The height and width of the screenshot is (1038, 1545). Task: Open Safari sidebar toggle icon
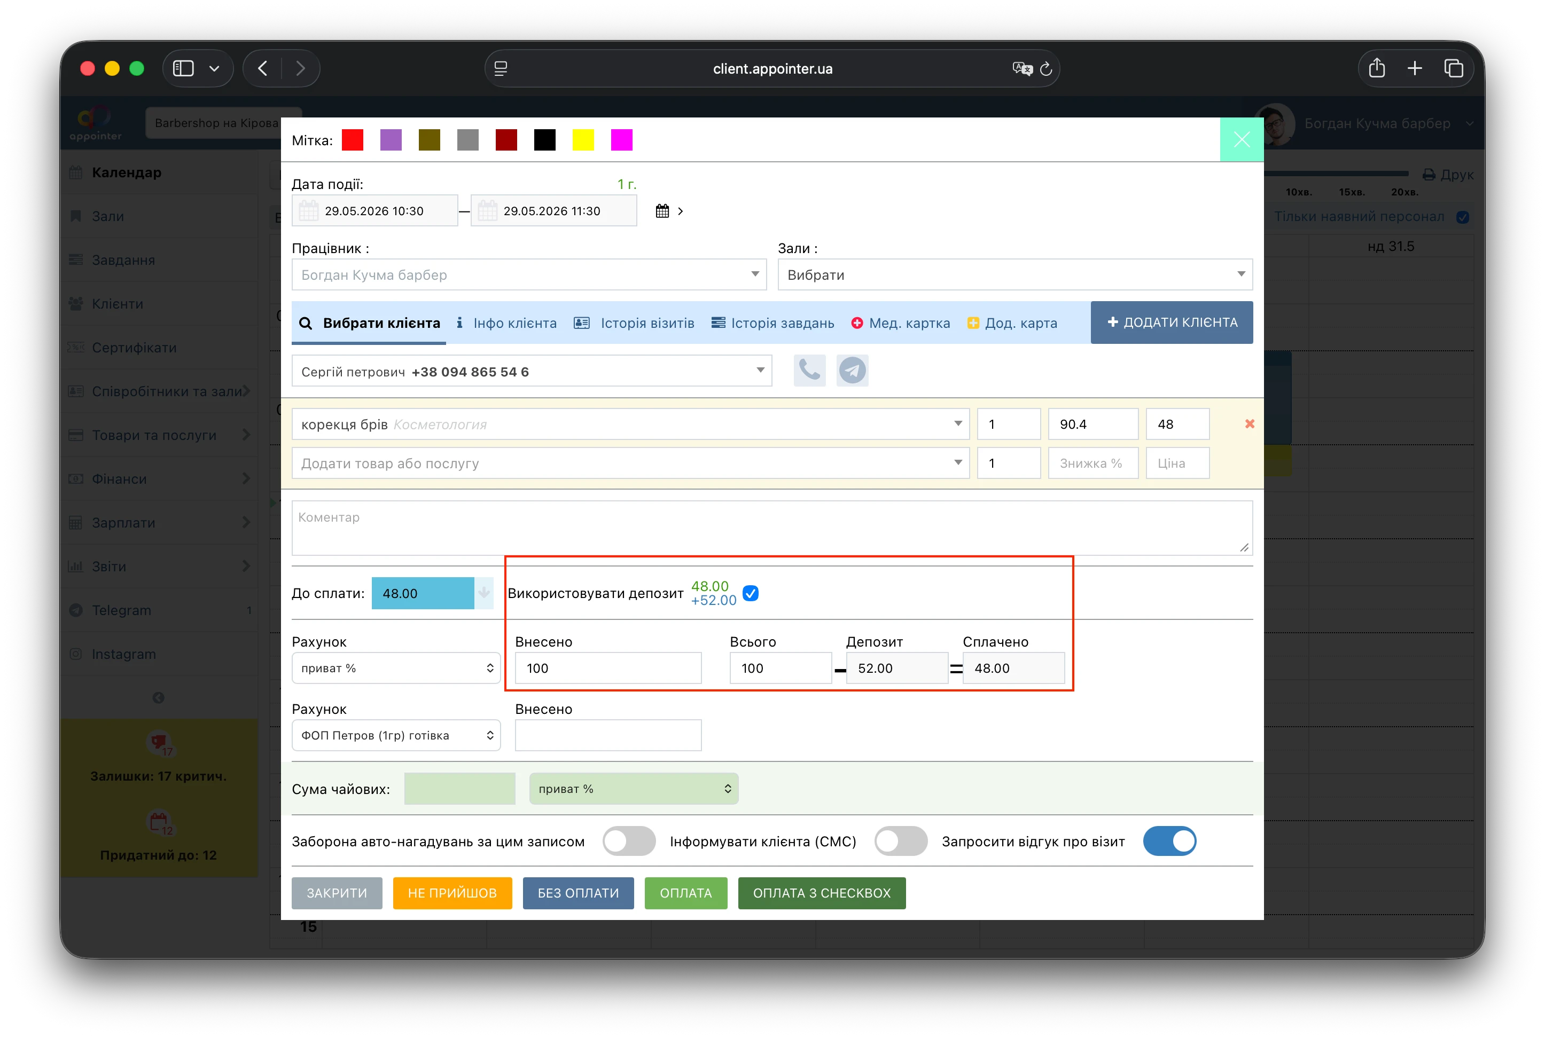tap(183, 68)
